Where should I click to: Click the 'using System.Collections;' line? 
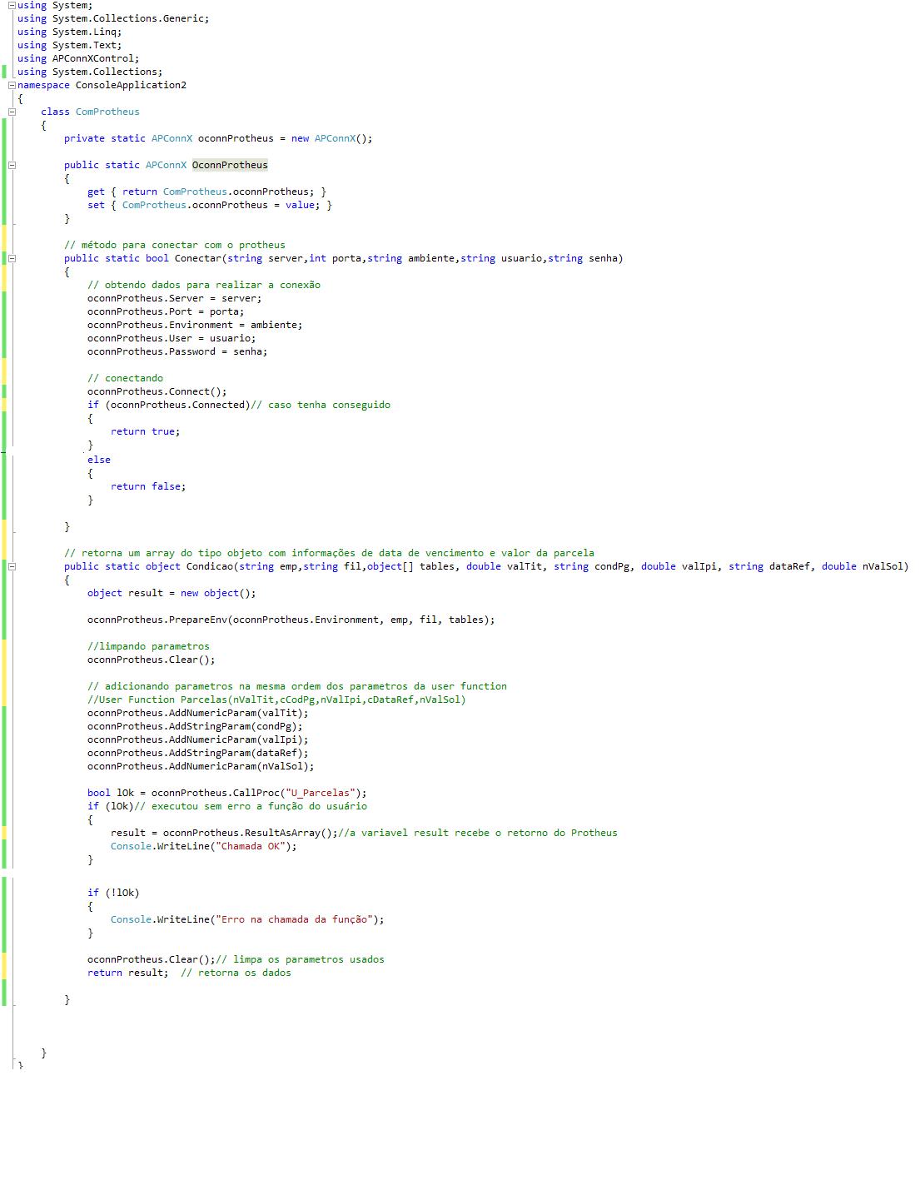pyautogui.click(x=90, y=72)
